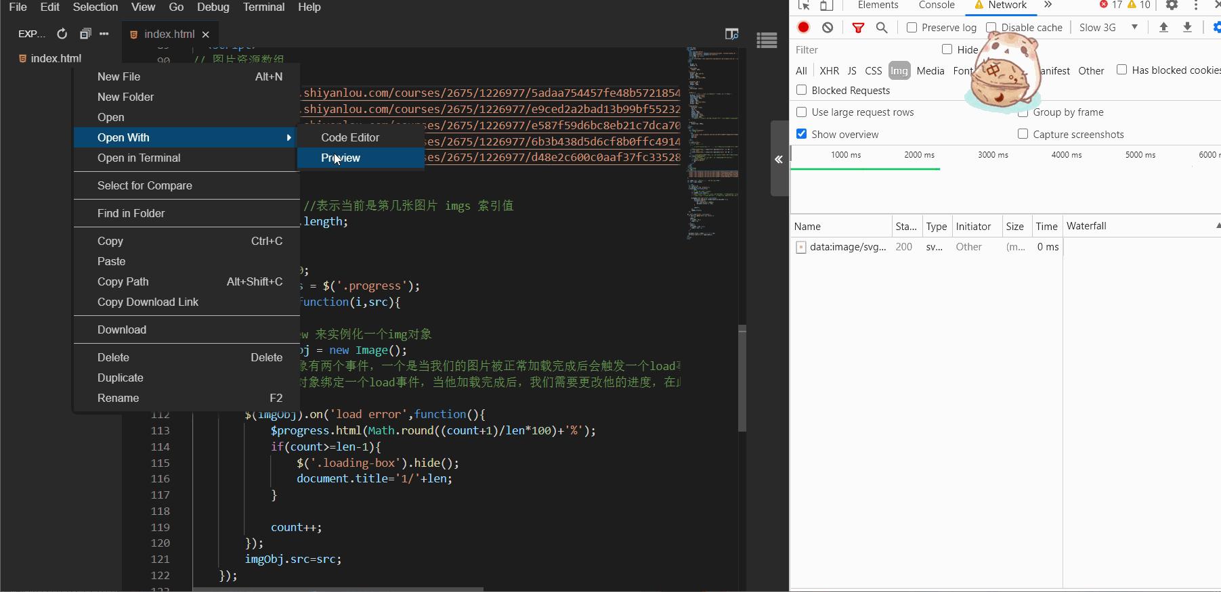1221x592 pixels.
Task: Uncheck the Show overview checkbox
Action: [x=802, y=134]
